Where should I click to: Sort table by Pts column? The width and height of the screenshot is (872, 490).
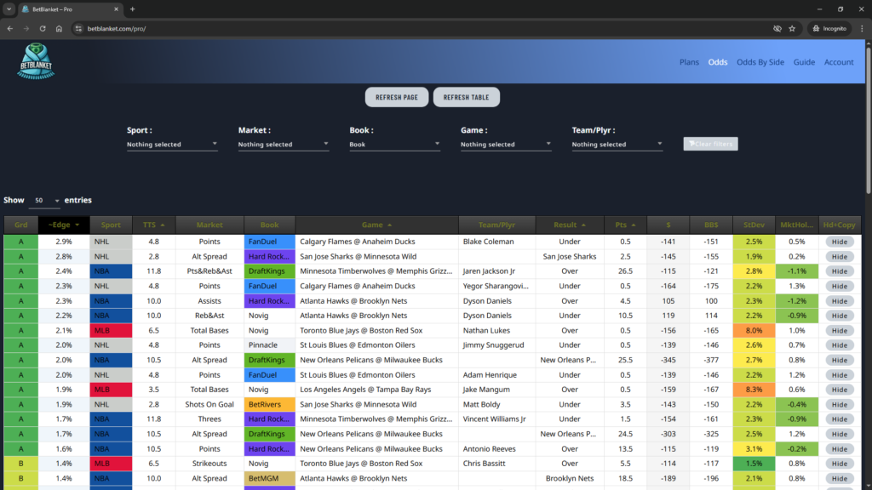625,225
